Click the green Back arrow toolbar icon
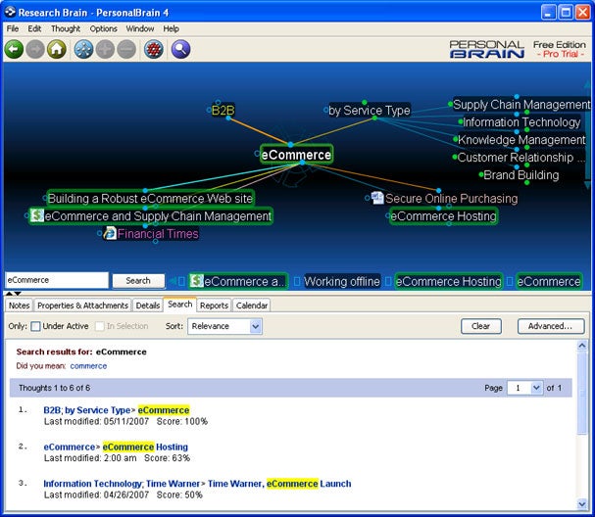The width and height of the screenshot is (595, 517). (x=14, y=49)
